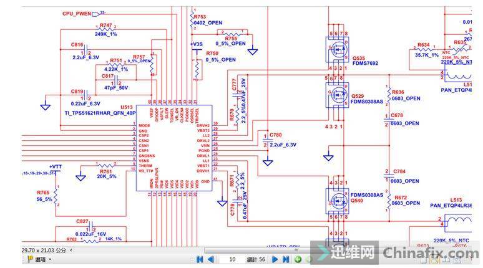Click the R671 resistor label
The image size is (483, 268).
(232, 181)
